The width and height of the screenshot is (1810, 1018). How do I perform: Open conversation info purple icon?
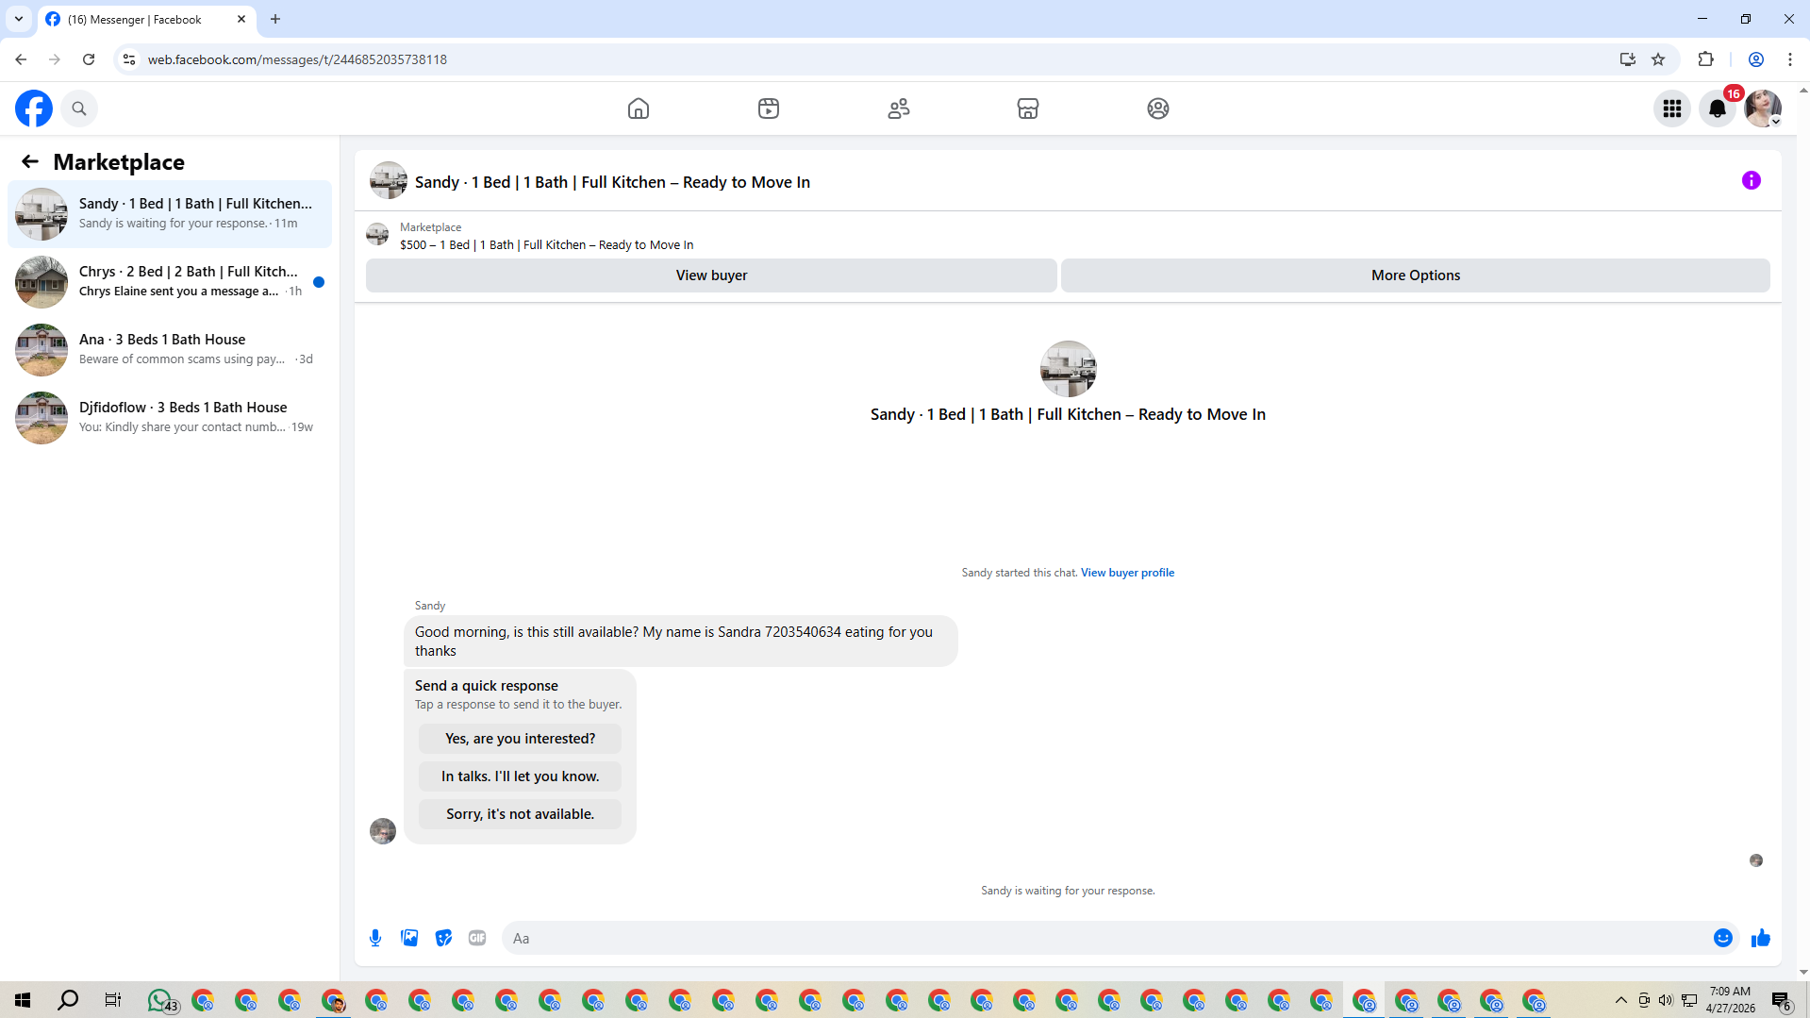[1752, 180]
